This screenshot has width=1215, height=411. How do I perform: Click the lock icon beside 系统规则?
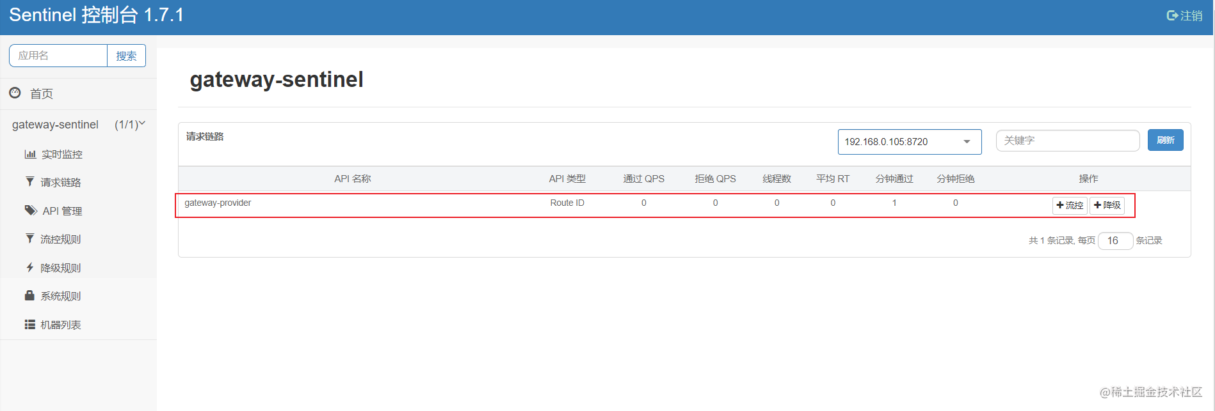click(x=29, y=295)
